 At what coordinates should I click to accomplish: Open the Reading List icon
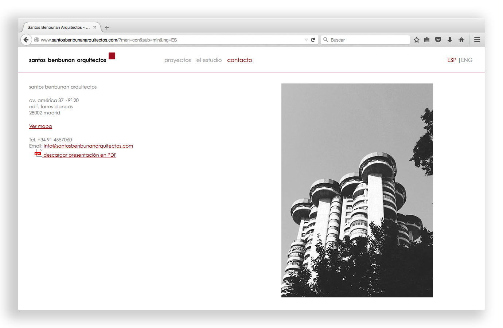pyautogui.click(x=427, y=40)
